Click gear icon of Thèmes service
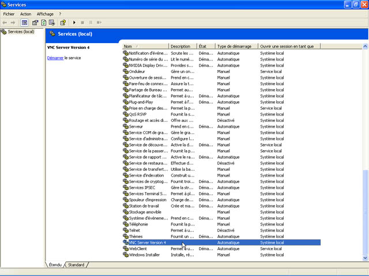The image size is (369, 276). pos(126,236)
